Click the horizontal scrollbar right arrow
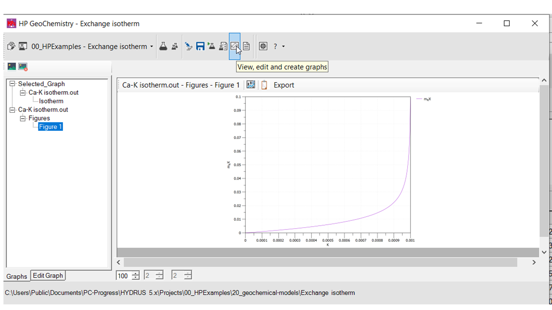The height and width of the screenshot is (310, 552). point(534,262)
